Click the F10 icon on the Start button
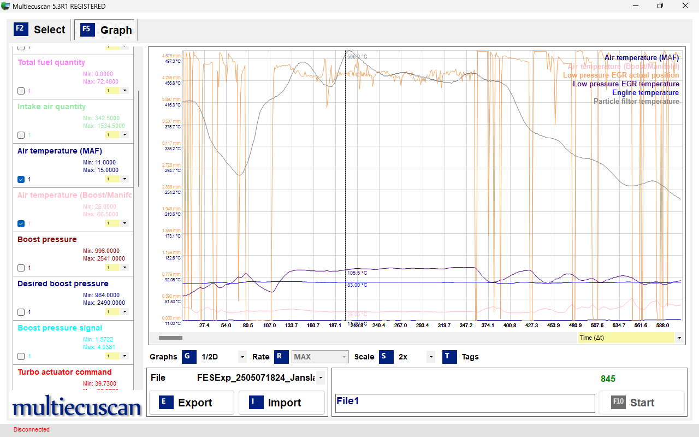Image resolution: width=699 pixels, height=437 pixels. (618, 402)
